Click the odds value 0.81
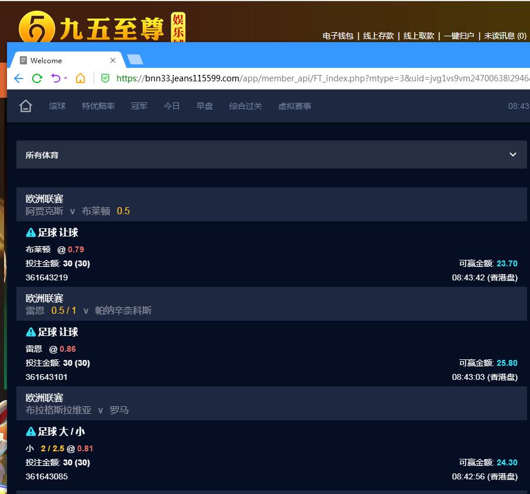 tap(85, 448)
